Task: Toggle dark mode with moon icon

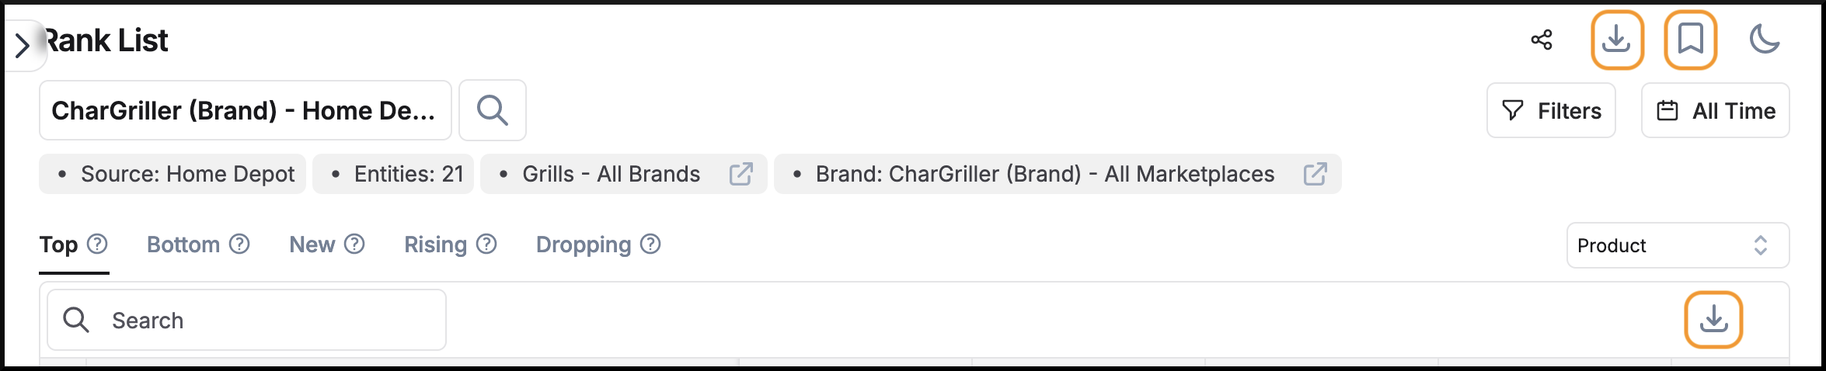Action: point(1764,40)
